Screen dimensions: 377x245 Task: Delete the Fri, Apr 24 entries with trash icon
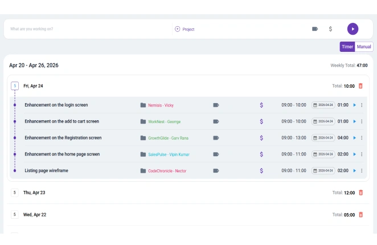pos(360,86)
